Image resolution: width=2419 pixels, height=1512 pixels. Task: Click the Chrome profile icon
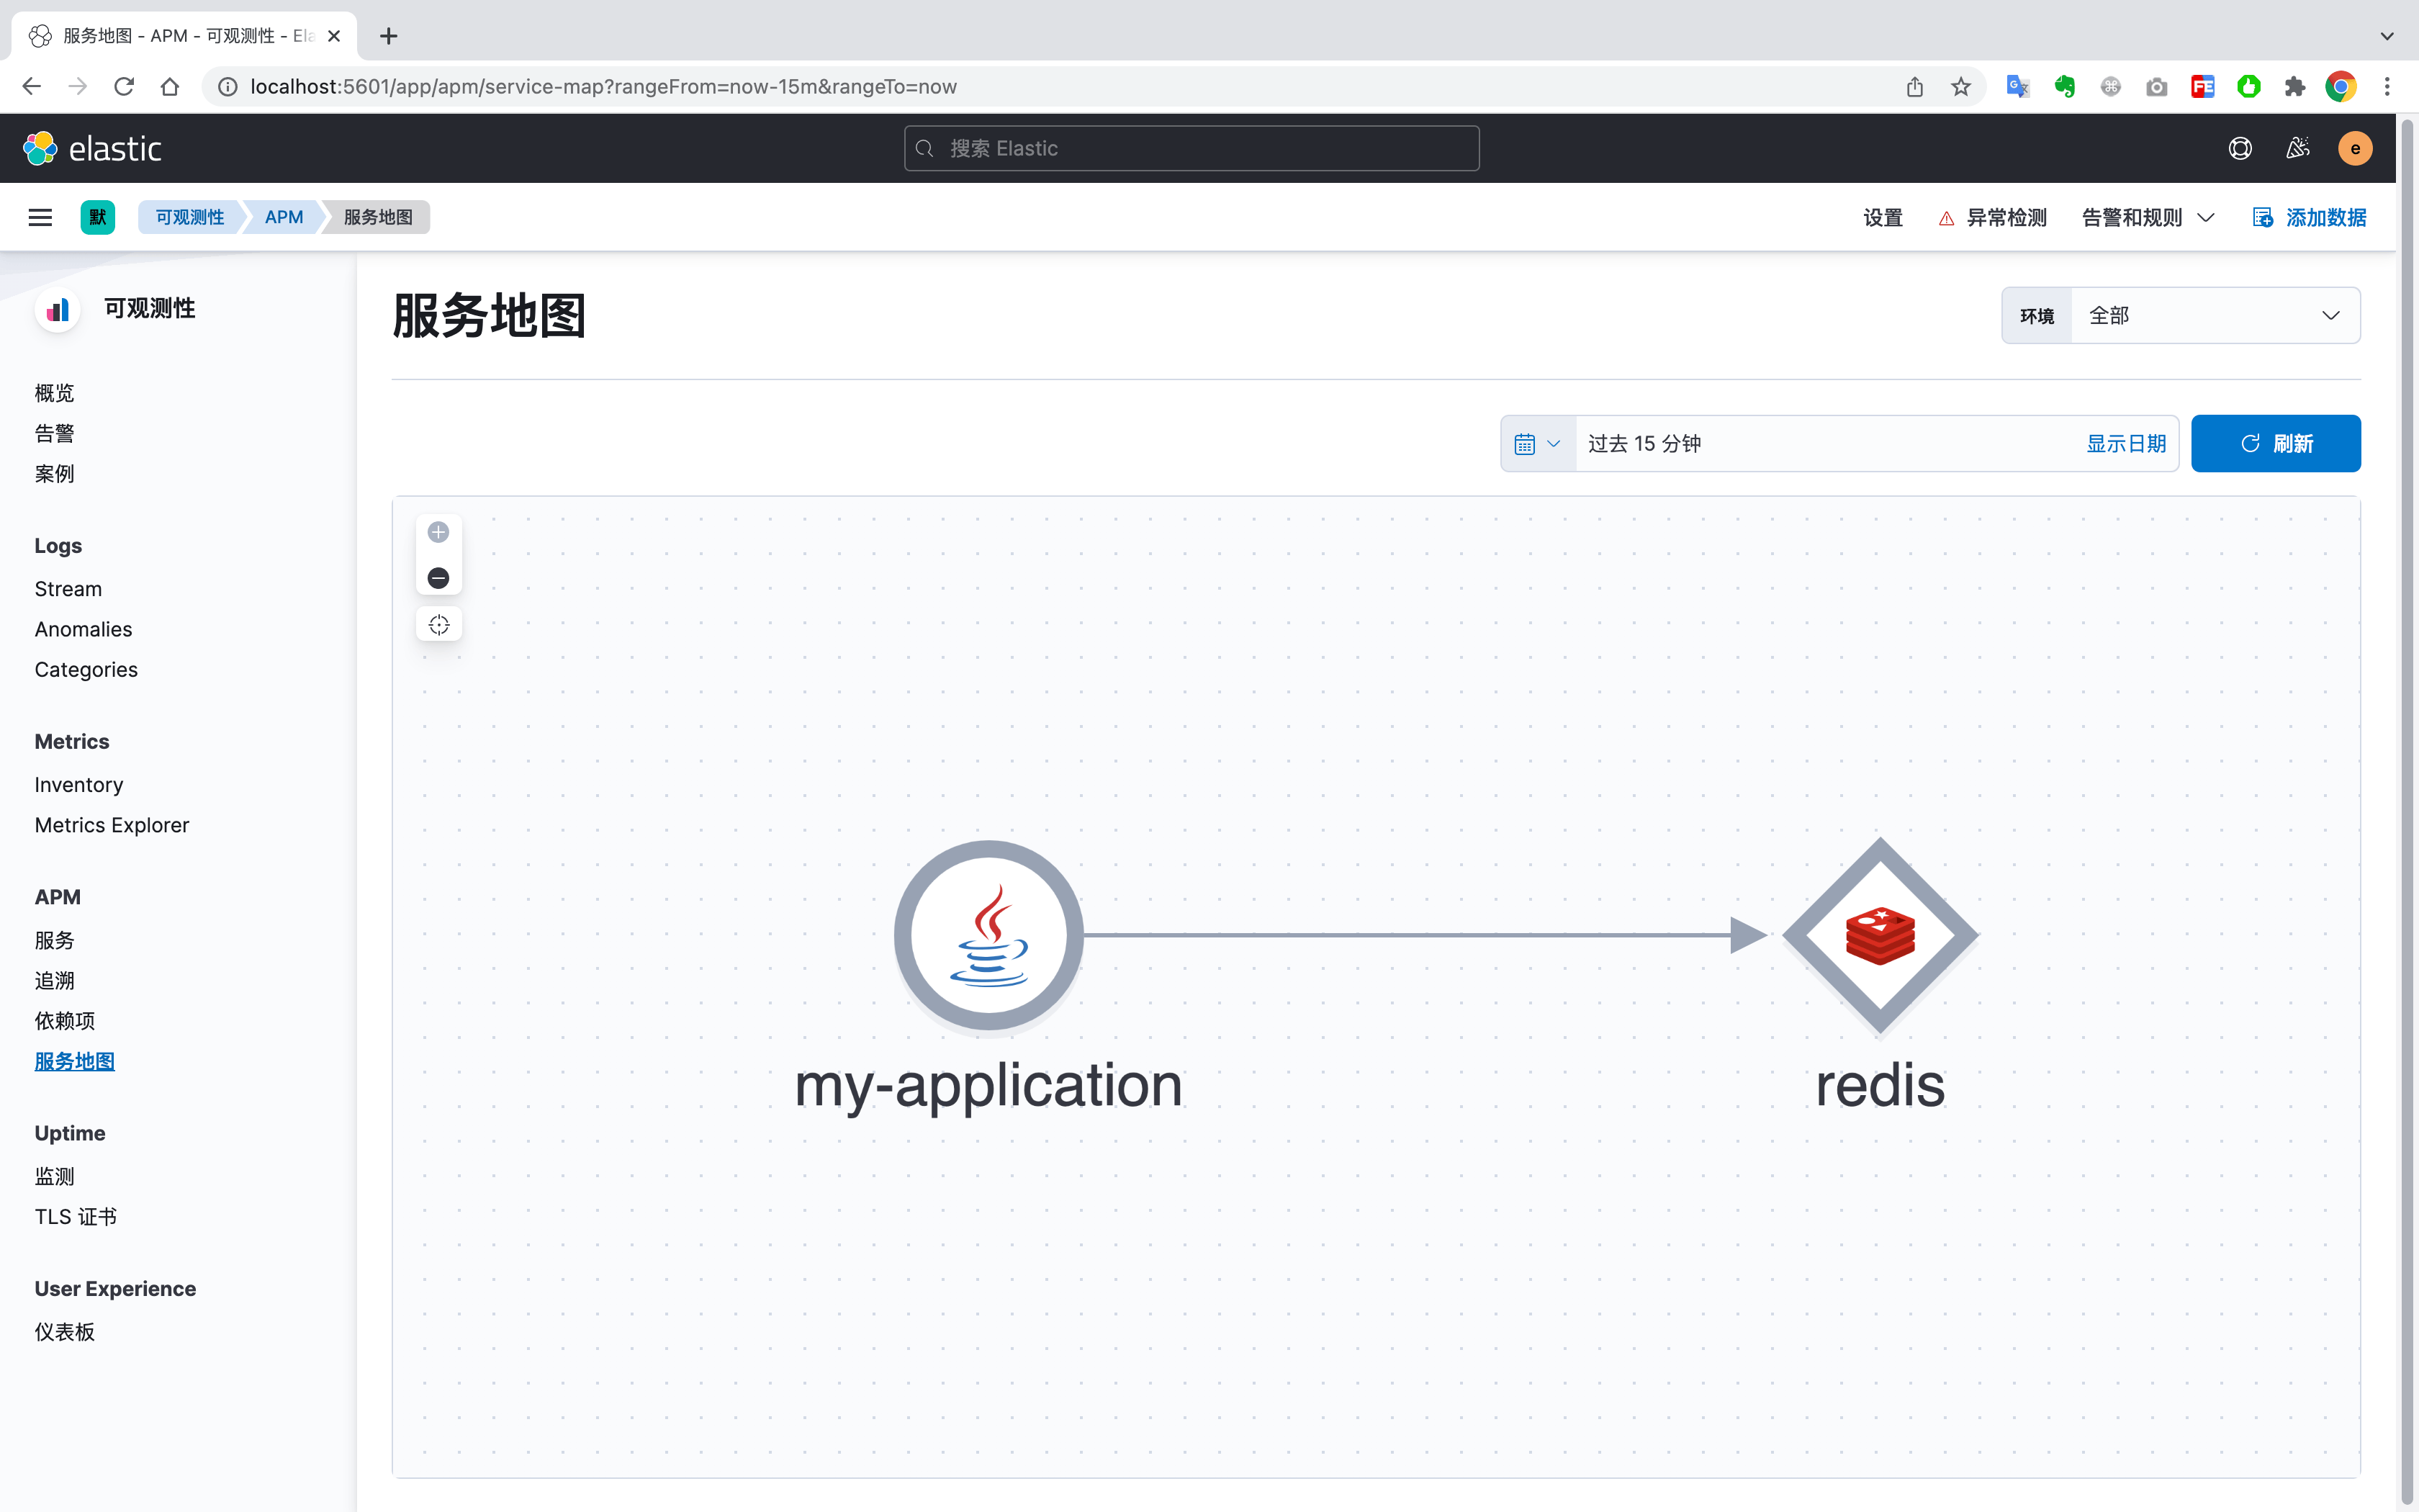click(x=2341, y=87)
